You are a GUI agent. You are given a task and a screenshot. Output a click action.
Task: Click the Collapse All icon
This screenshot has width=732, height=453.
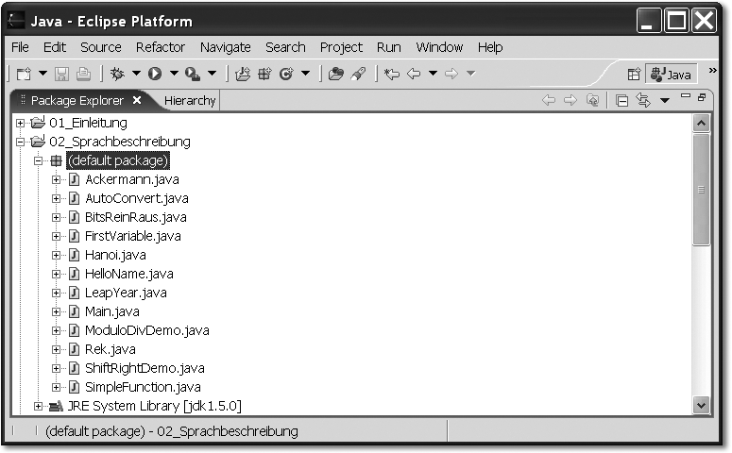621,100
